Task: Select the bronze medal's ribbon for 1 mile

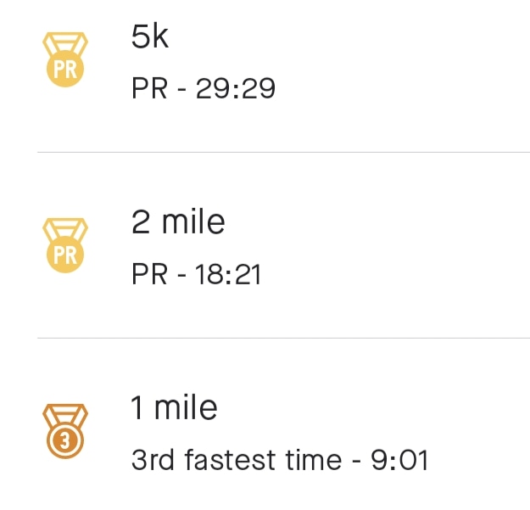Action: coord(65,415)
